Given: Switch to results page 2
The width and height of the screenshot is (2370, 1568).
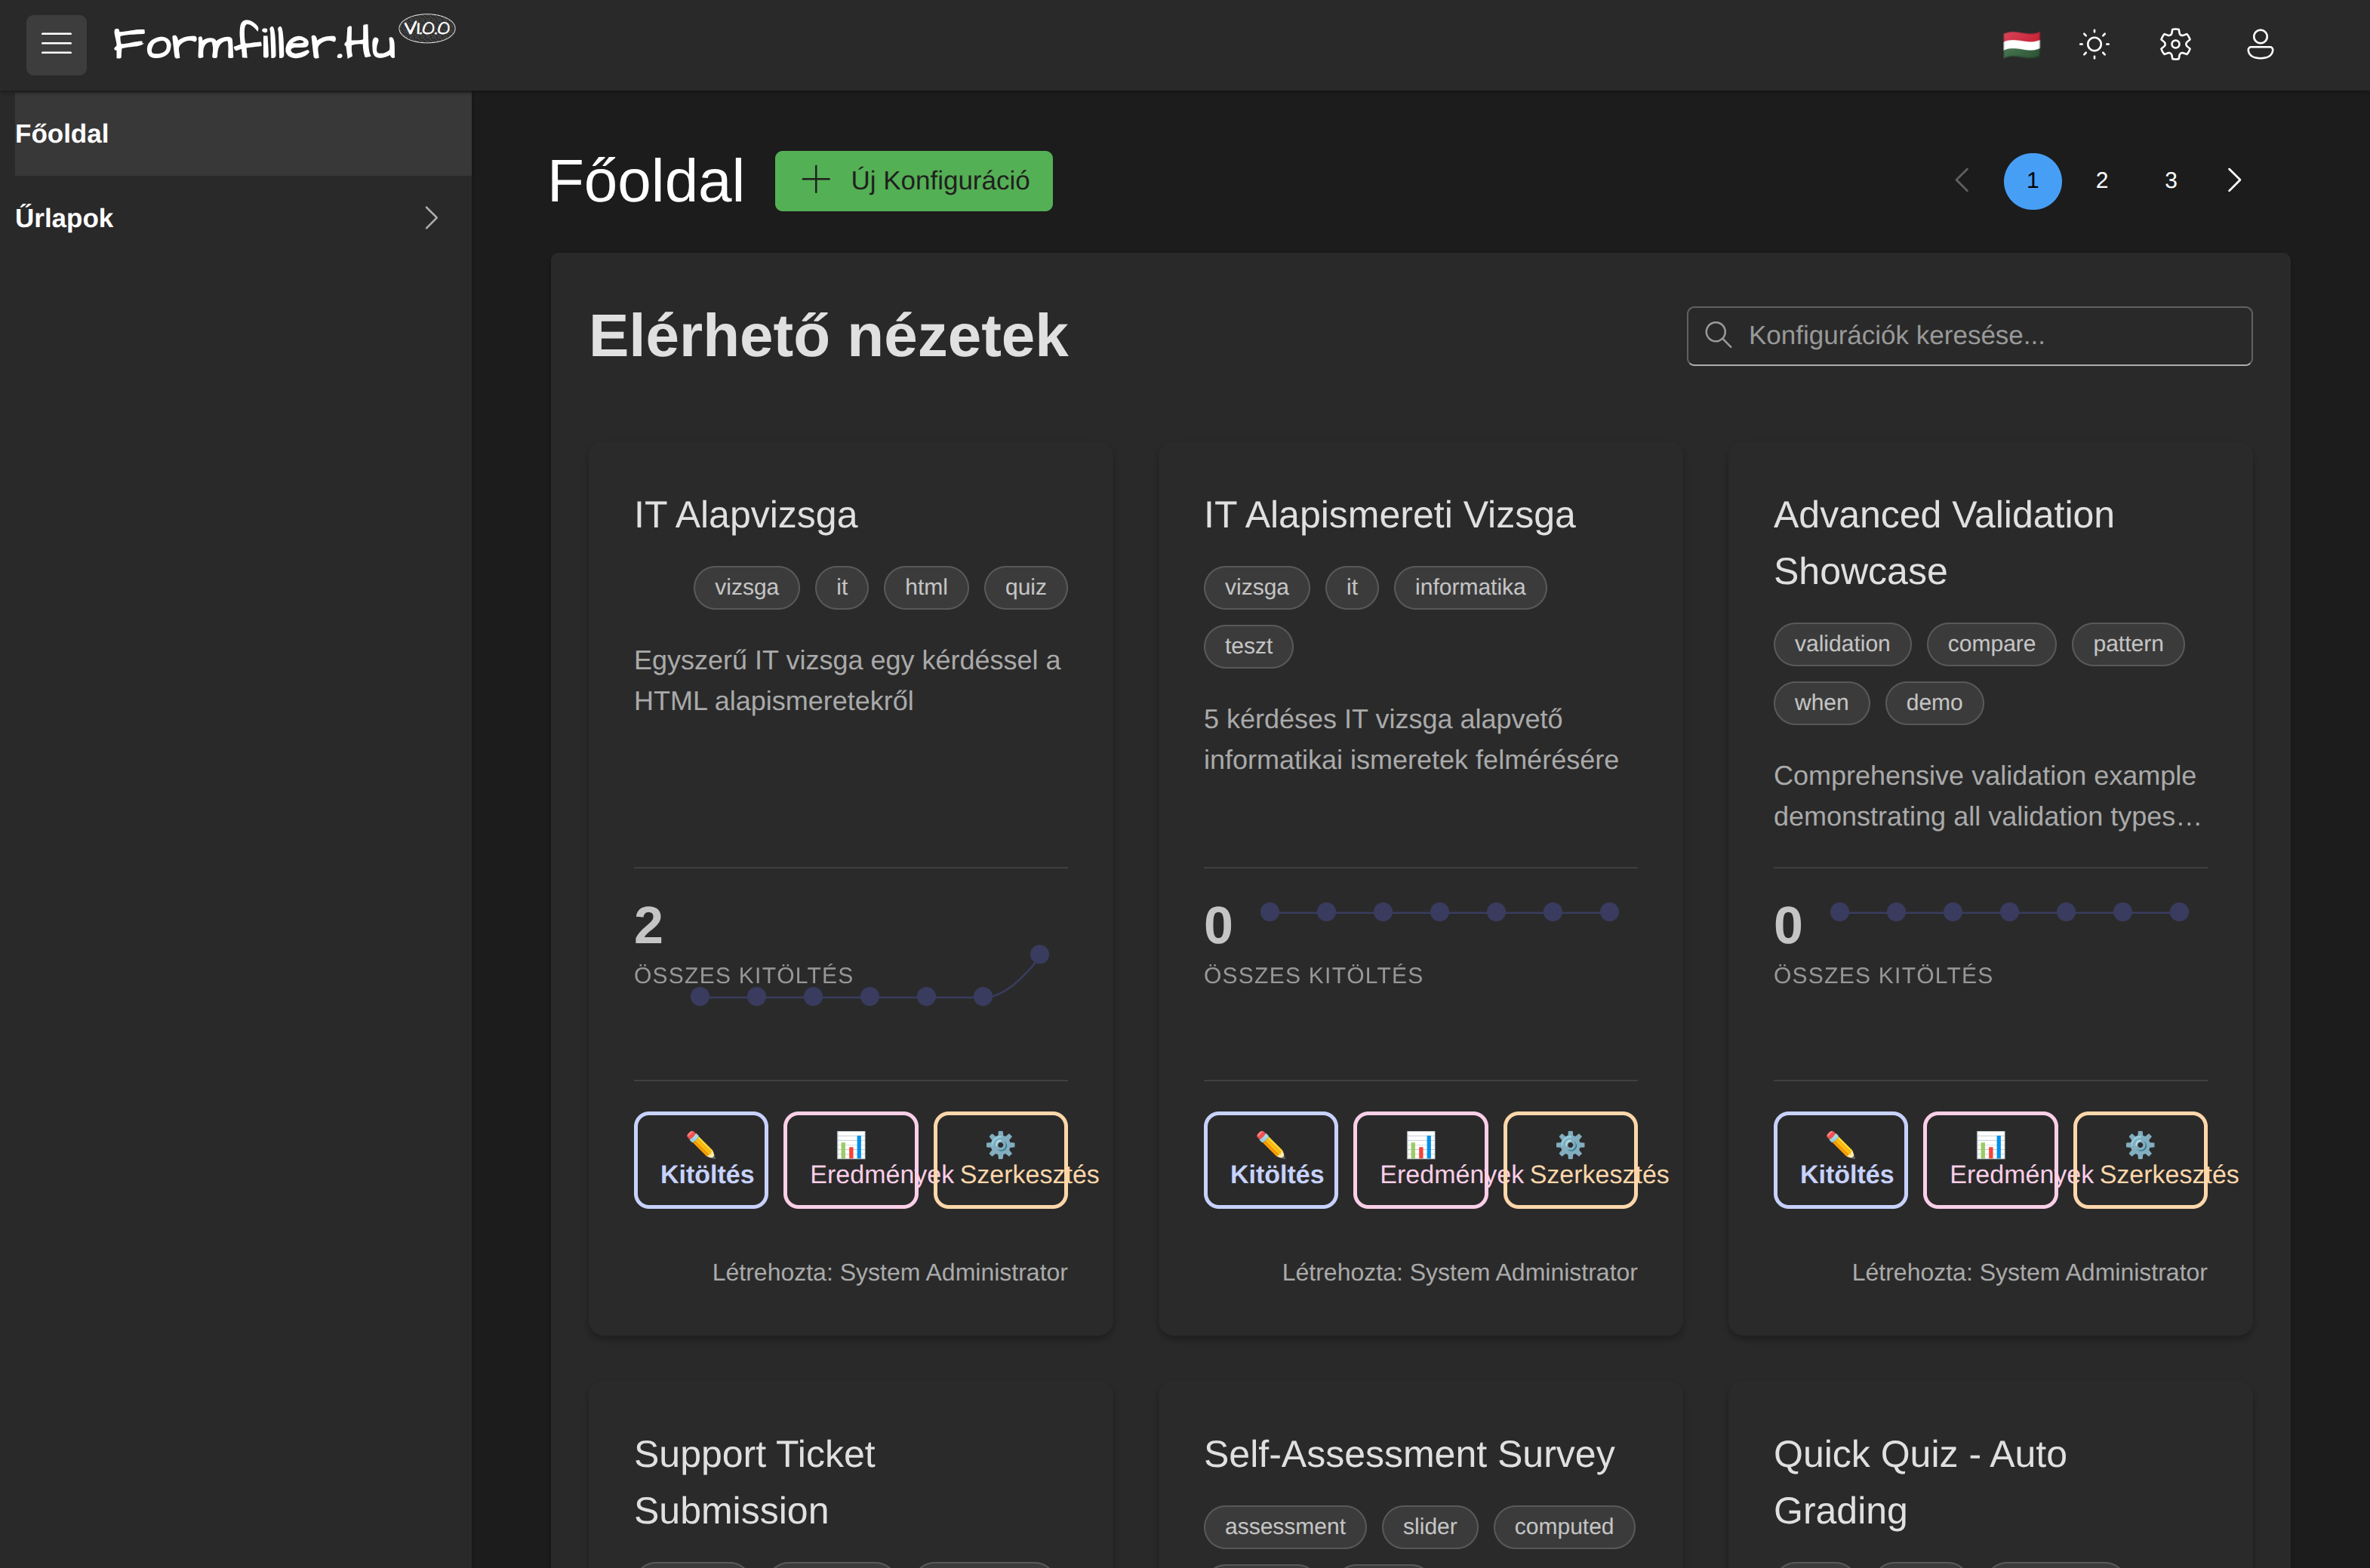Looking at the screenshot, I should (2102, 180).
